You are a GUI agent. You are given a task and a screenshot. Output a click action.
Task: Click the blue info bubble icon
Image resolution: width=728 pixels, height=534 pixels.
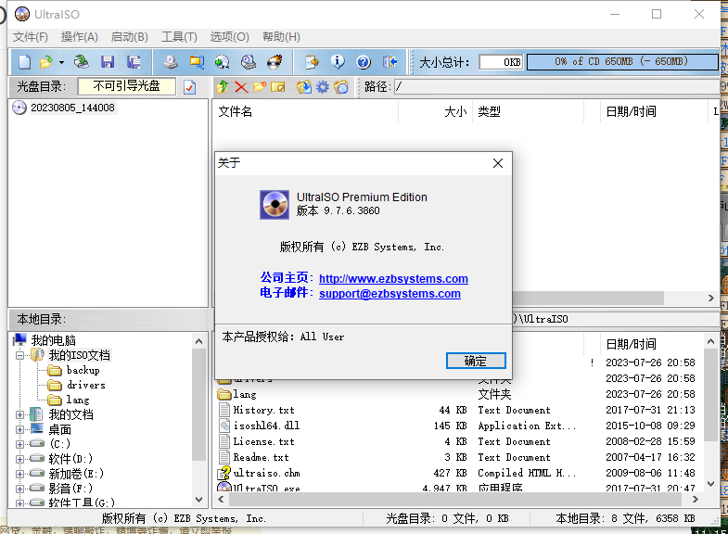(x=338, y=62)
